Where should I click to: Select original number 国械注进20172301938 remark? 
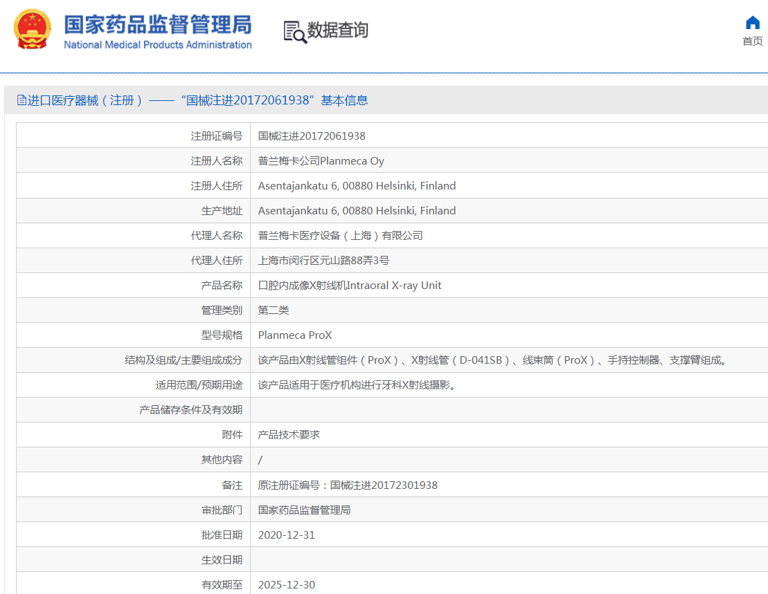coord(348,485)
